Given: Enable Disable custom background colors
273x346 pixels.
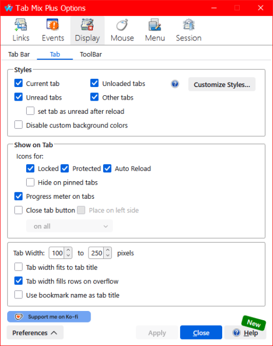Looking at the screenshot, I should [x=19, y=125].
